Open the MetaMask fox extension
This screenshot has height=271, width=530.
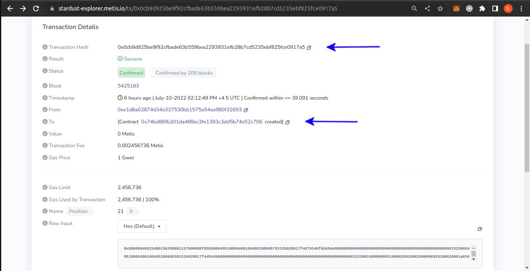[x=456, y=8]
